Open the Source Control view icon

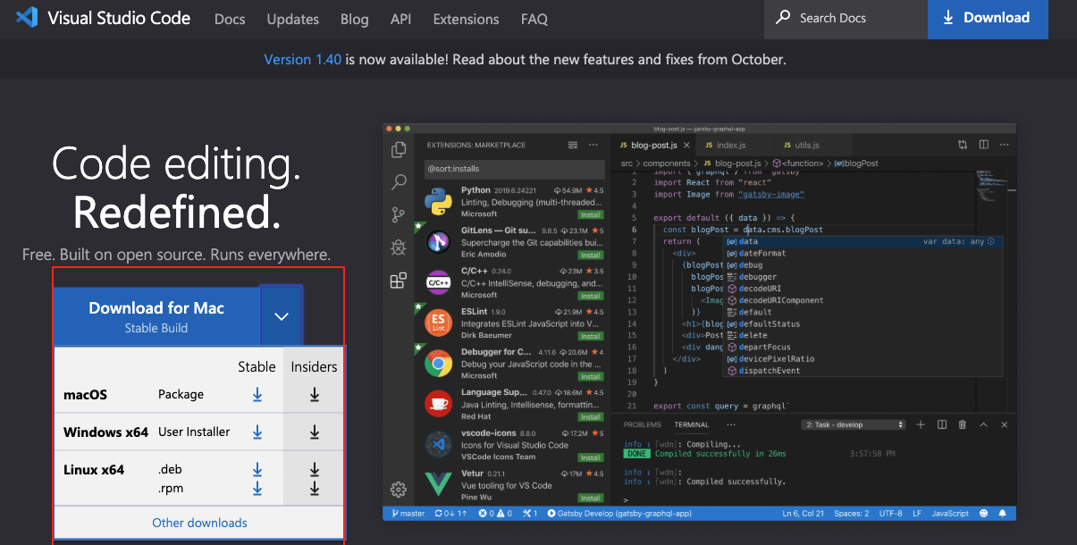point(399,214)
